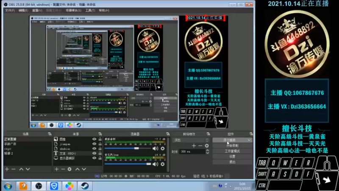
Task: Select the 图像 source row
Action: [x=78, y=139]
